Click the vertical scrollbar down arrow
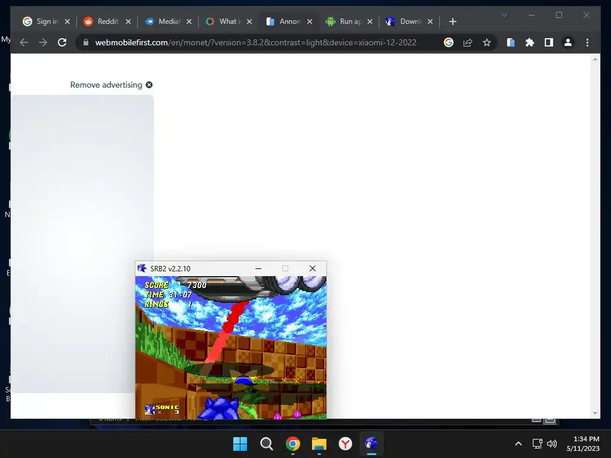The height and width of the screenshot is (458, 611). tap(595, 413)
